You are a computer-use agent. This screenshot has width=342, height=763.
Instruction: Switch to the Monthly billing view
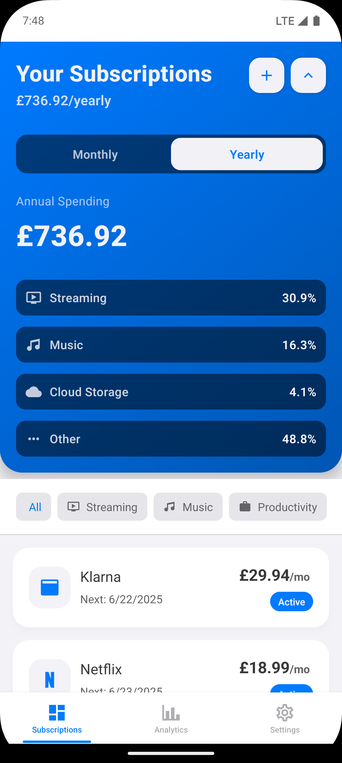pyautogui.click(x=95, y=154)
